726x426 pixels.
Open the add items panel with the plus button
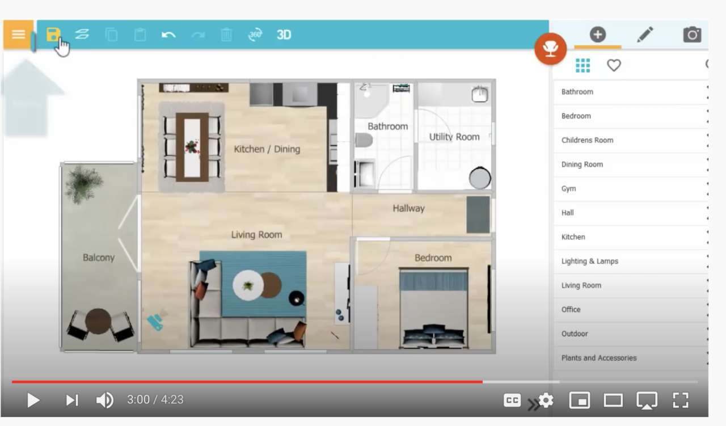(x=598, y=34)
